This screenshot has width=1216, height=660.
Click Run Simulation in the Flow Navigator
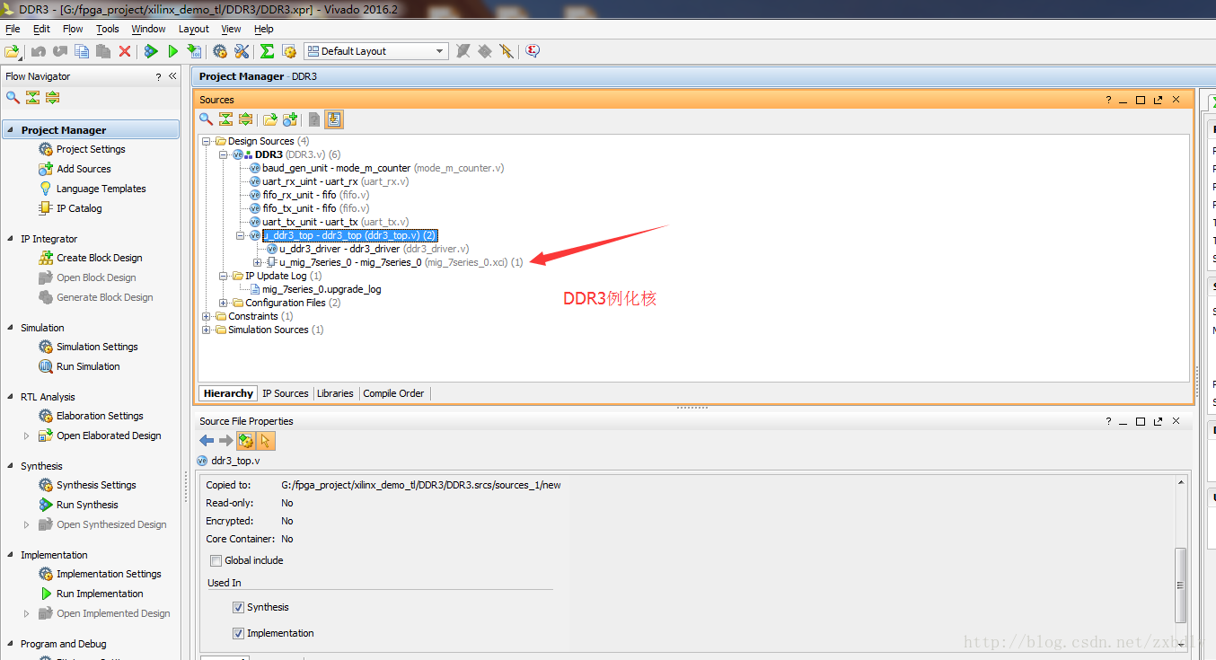point(88,366)
